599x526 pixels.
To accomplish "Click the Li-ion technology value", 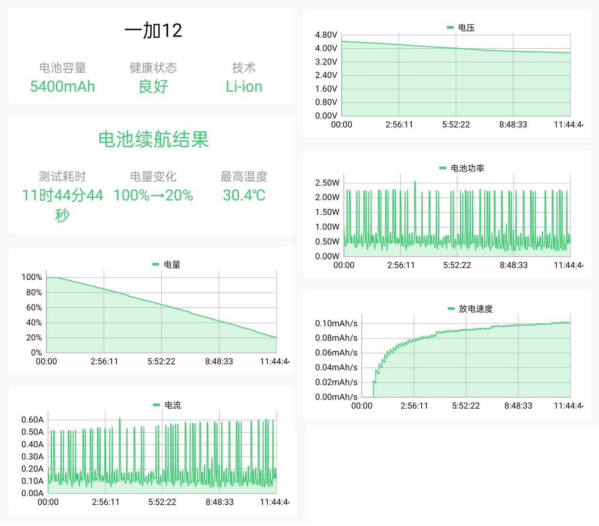I will point(244,87).
